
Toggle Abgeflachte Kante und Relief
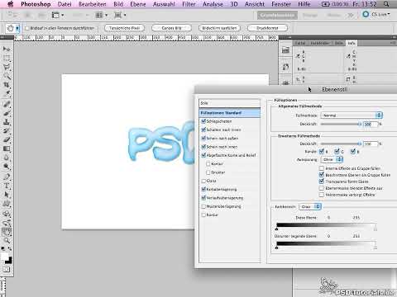pyautogui.click(x=203, y=155)
